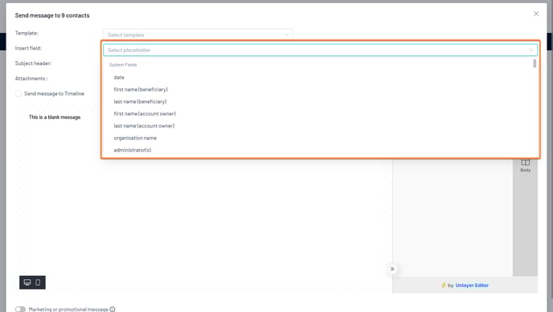The height and width of the screenshot is (312, 553).
Task: Toggle Marketing or promotional message switch
Action: click(x=20, y=309)
